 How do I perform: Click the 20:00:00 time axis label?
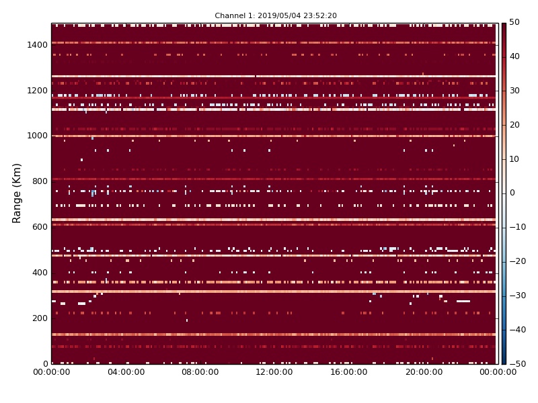tap(424, 372)
